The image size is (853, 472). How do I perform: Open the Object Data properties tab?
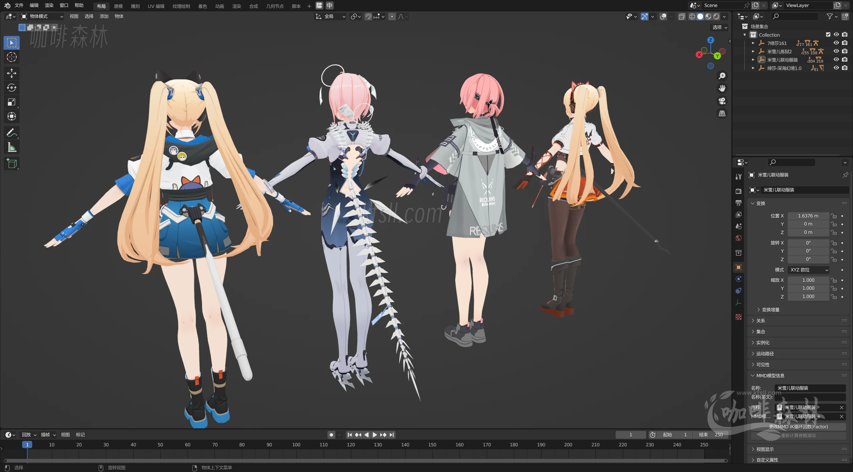(738, 302)
